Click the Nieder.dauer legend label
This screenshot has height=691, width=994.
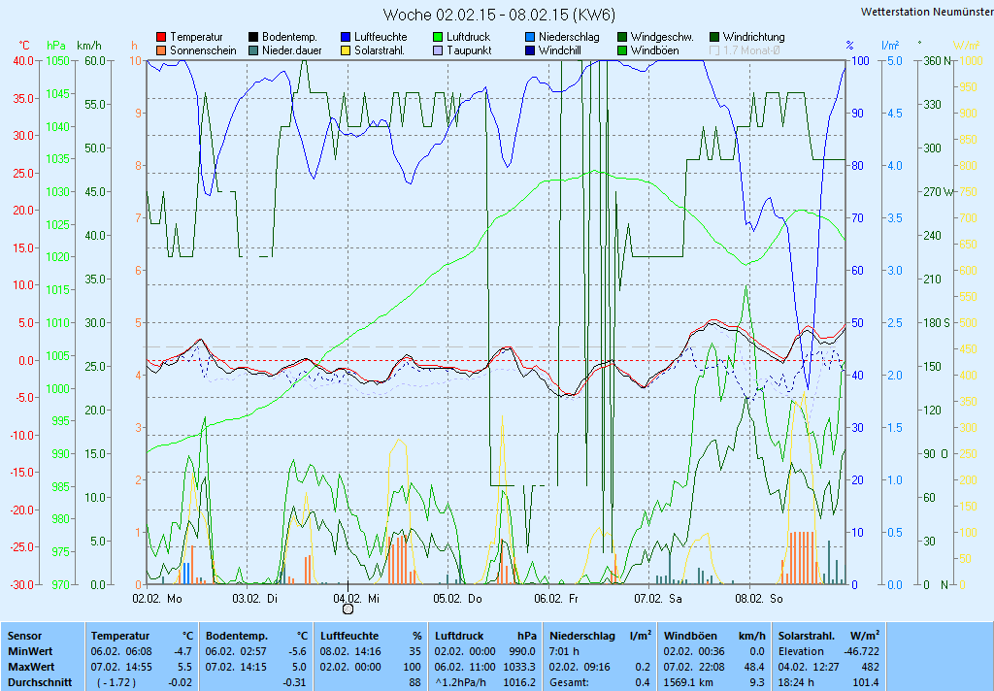[x=289, y=50]
